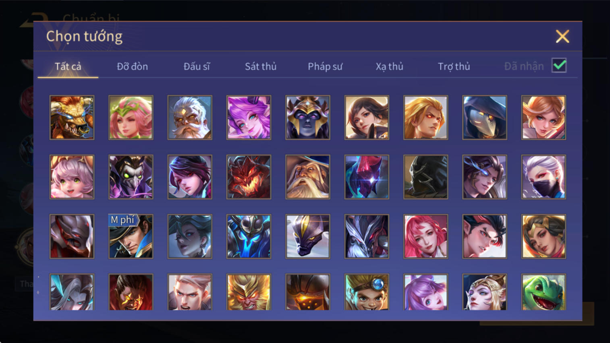Show the 'Xạ thủ' hero list
This screenshot has height=343, width=610.
(x=390, y=66)
